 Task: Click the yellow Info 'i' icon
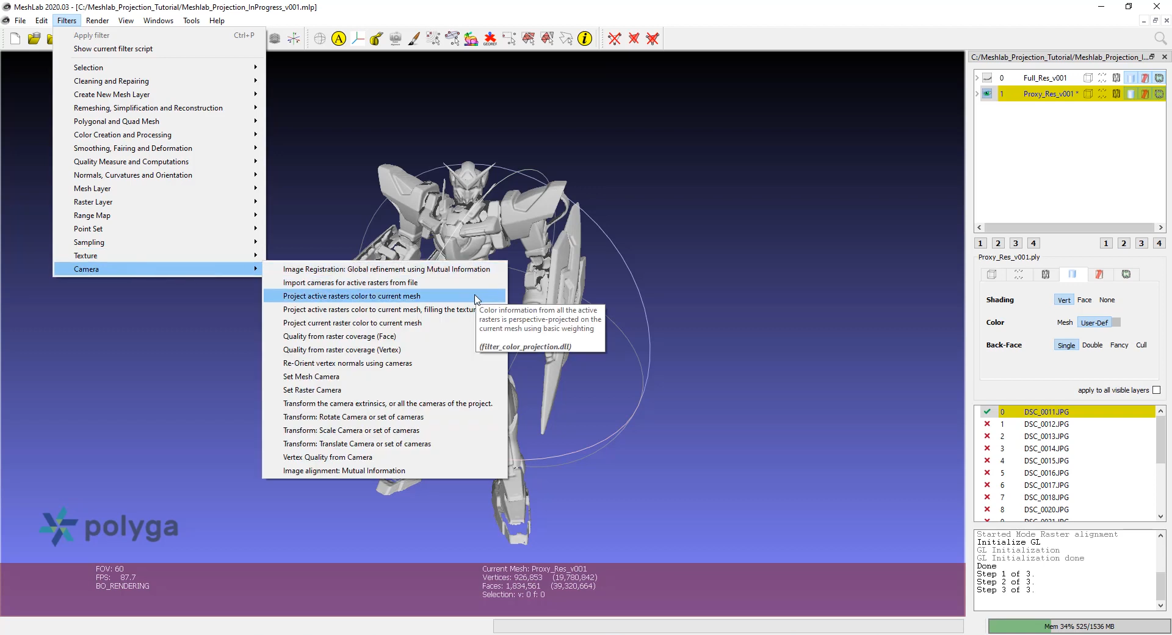pos(585,39)
